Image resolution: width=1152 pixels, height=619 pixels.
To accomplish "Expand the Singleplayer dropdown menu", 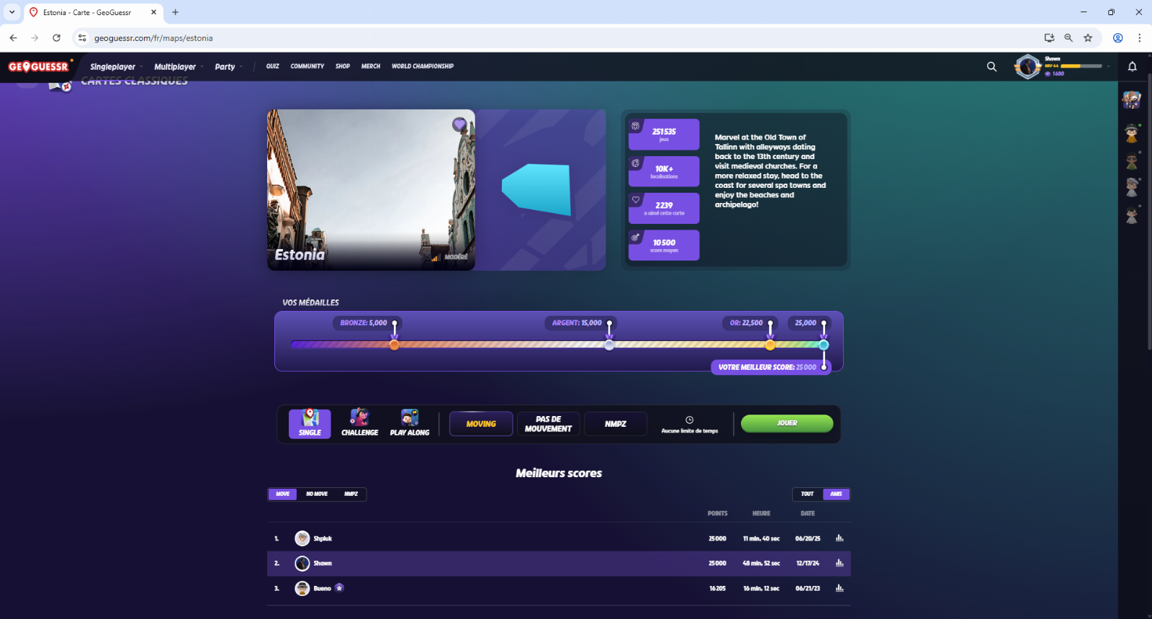I will pyautogui.click(x=115, y=67).
